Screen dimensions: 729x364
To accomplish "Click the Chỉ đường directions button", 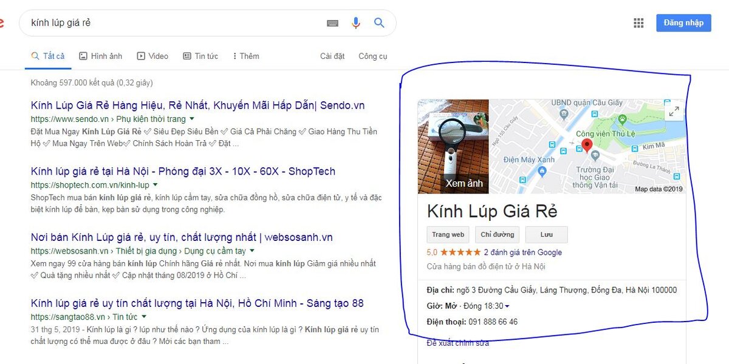I will pos(497,235).
